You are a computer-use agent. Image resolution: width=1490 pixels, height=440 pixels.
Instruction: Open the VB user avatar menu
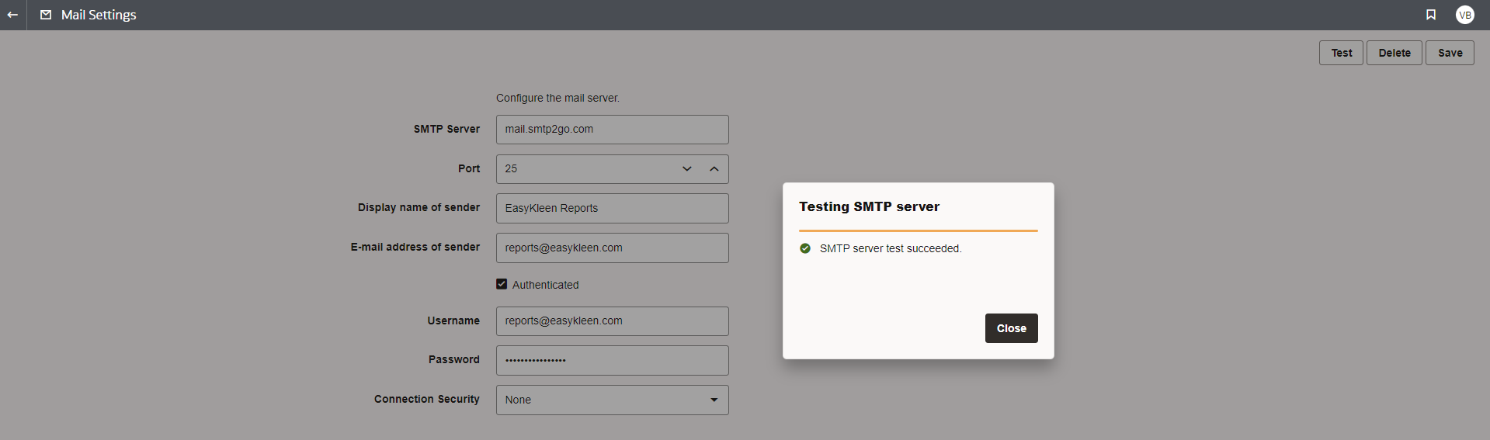pos(1465,15)
